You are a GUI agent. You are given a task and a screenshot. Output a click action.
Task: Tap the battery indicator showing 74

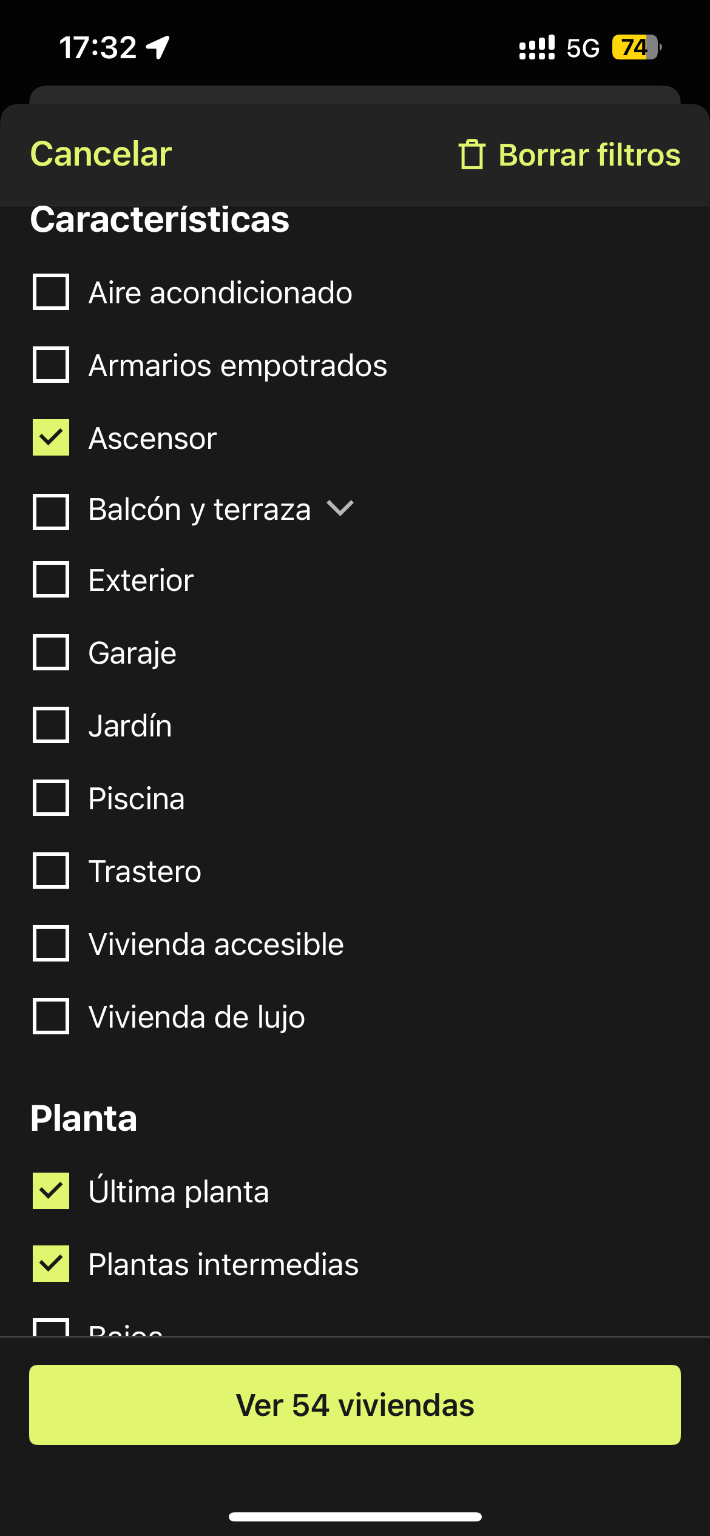pyautogui.click(x=636, y=47)
